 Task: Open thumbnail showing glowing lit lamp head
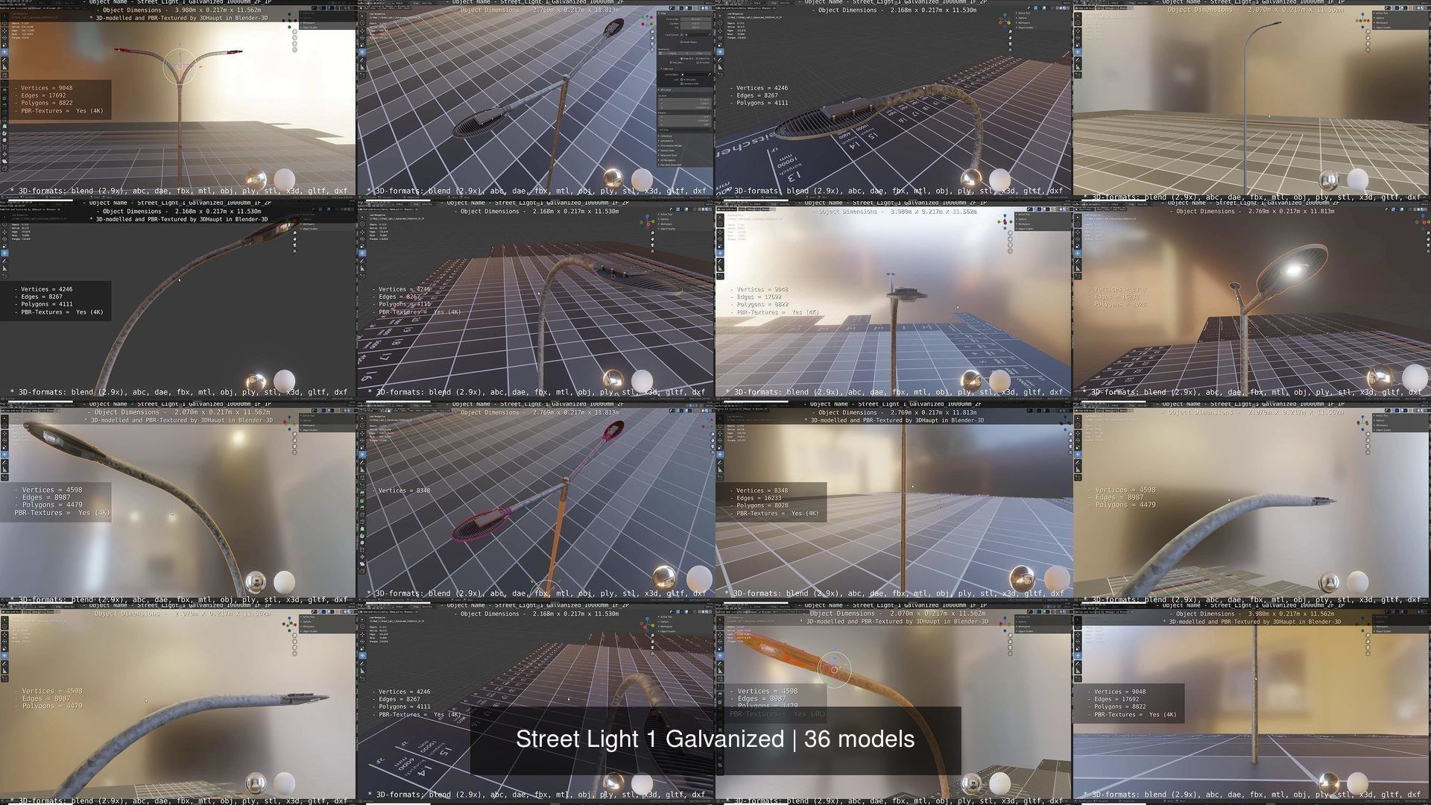[x=1252, y=302]
